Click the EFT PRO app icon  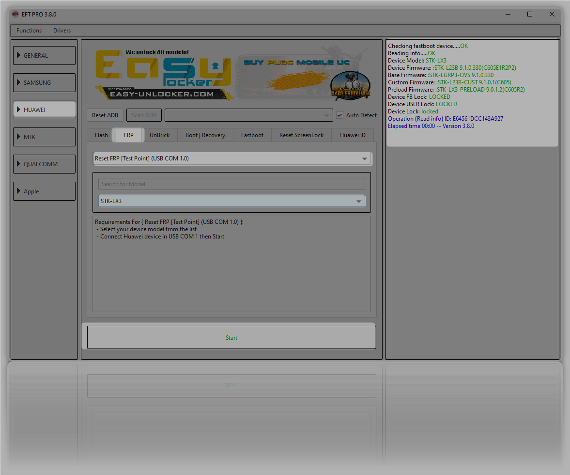[15, 14]
